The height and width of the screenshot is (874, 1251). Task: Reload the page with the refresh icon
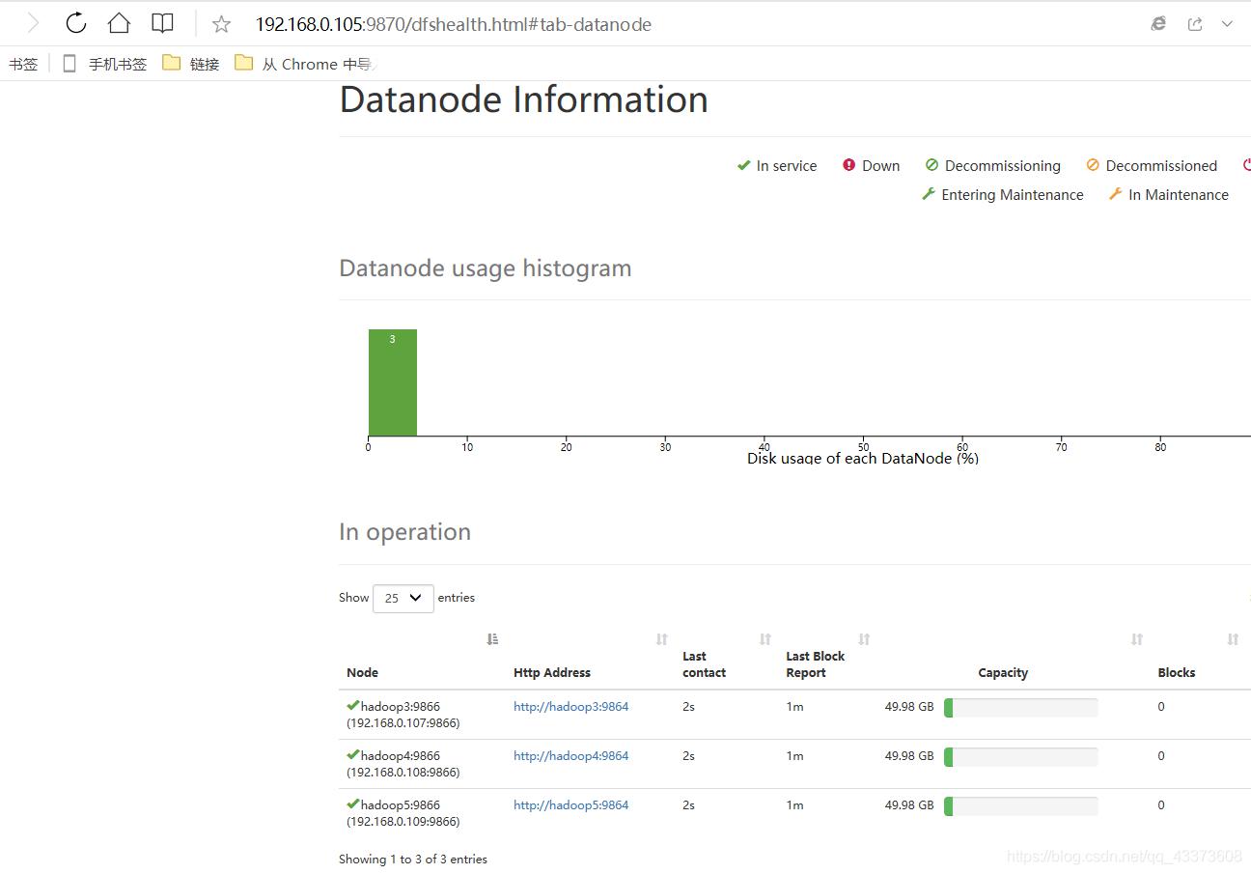click(x=76, y=23)
